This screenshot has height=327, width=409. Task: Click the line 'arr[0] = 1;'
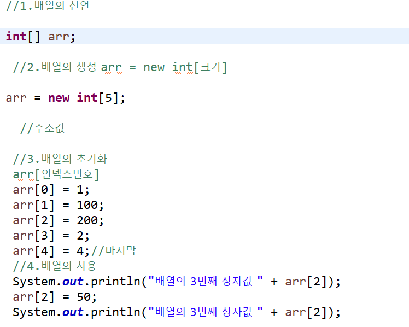(x=51, y=190)
